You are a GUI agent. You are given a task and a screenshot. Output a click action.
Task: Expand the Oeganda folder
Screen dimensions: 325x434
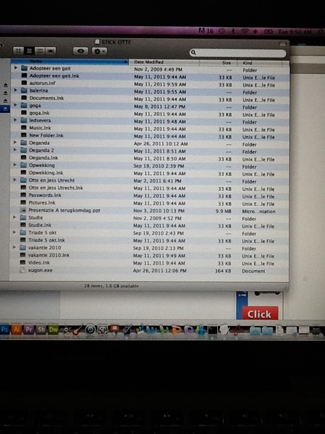(15, 142)
